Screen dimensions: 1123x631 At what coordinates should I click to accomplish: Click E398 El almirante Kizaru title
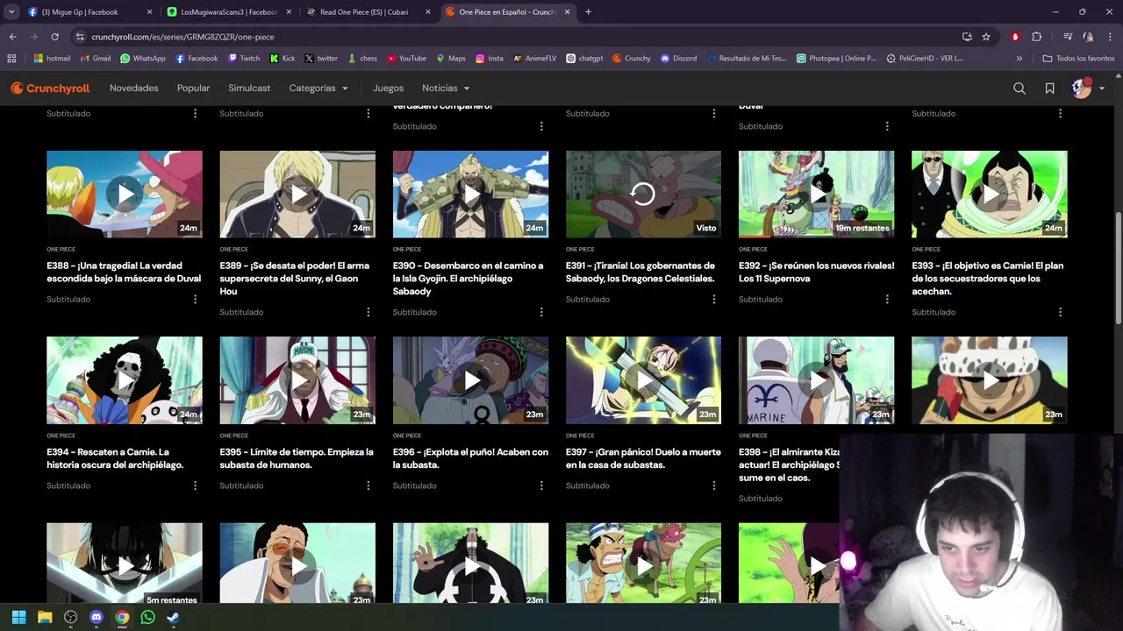[x=790, y=464]
